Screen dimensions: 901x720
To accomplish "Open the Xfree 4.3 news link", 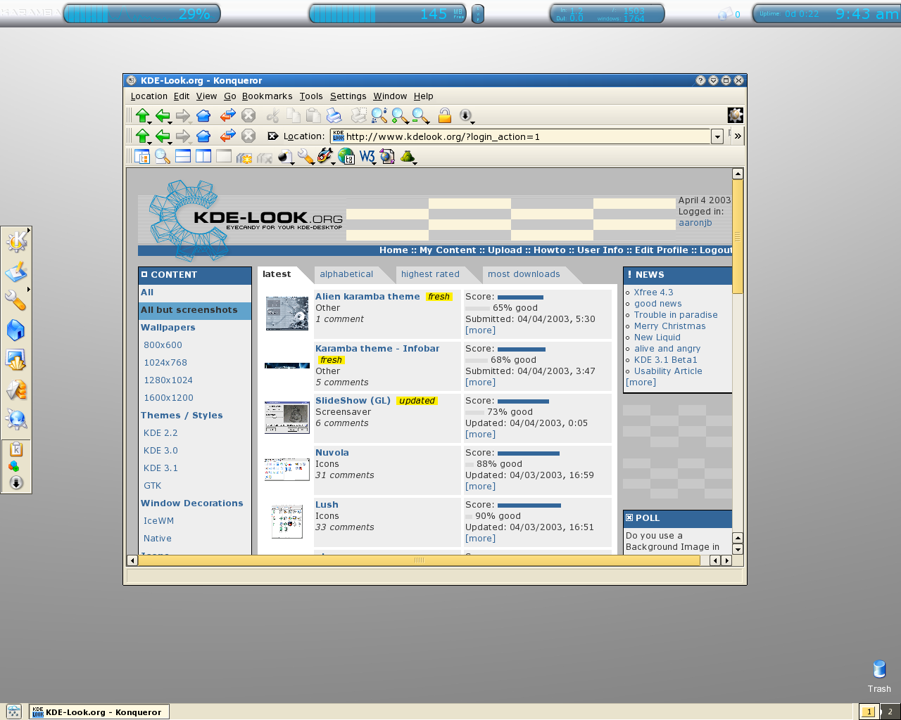I will coord(653,292).
